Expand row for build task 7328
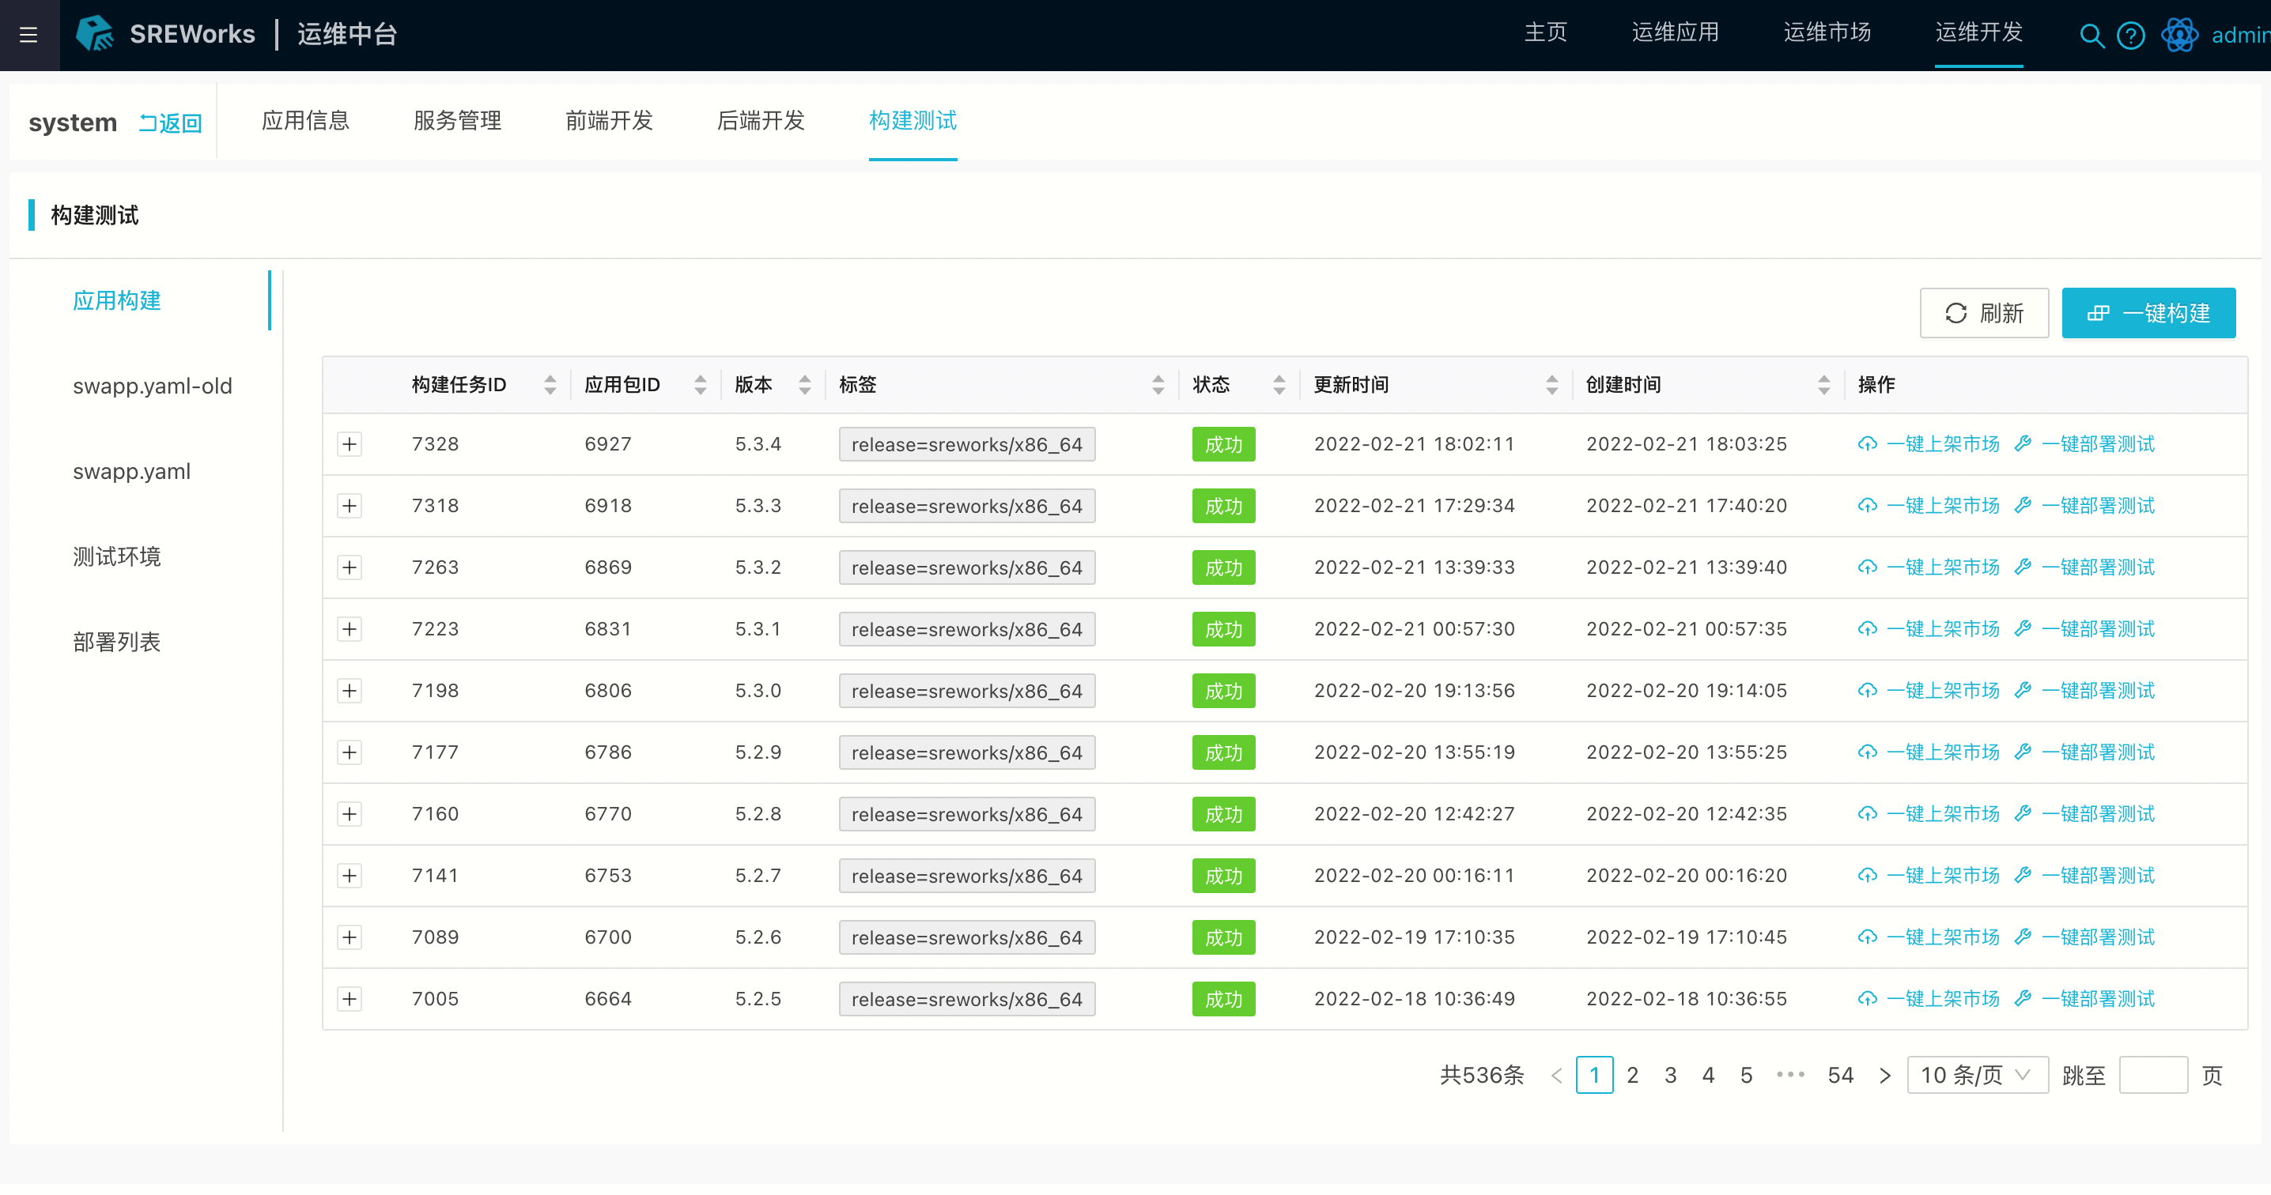The image size is (2271, 1195). coord(350,444)
